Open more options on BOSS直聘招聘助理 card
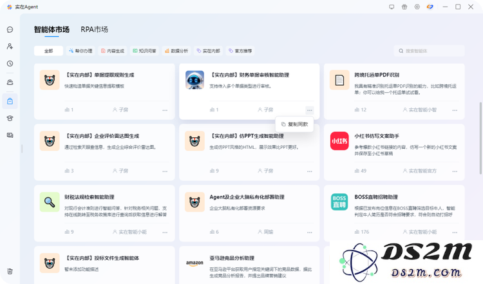The width and height of the screenshot is (483, 284). click(455, 232)
